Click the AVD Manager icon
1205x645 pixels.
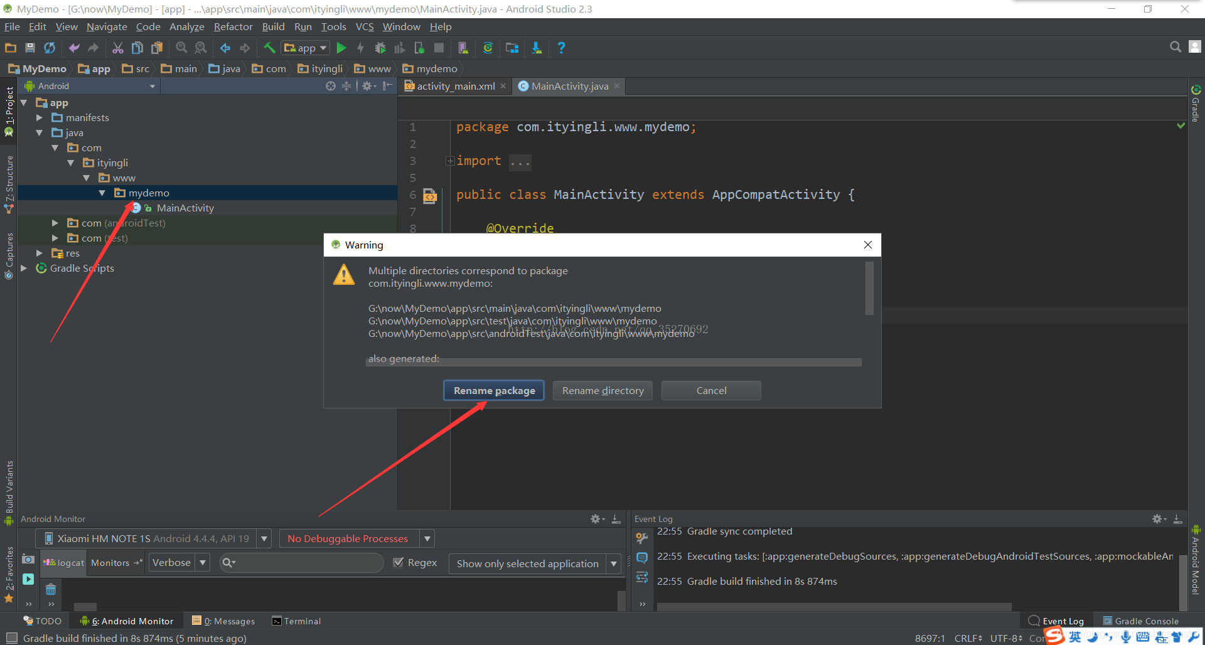pyautogui.click(x=463, y=48)
